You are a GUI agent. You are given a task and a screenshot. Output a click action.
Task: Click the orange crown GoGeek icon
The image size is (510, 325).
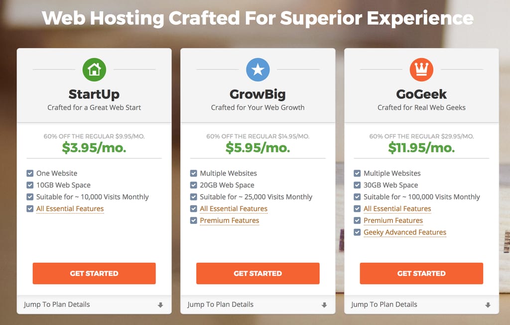[421, 70]
